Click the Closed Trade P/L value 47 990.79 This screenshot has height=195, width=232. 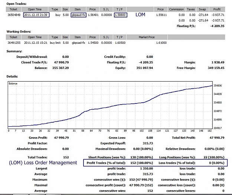click(61, 62)
